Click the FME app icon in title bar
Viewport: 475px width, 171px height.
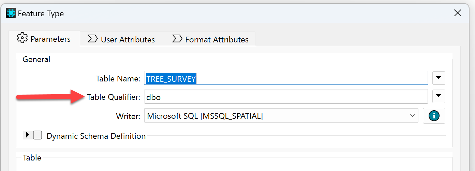(x=11, y=13)
